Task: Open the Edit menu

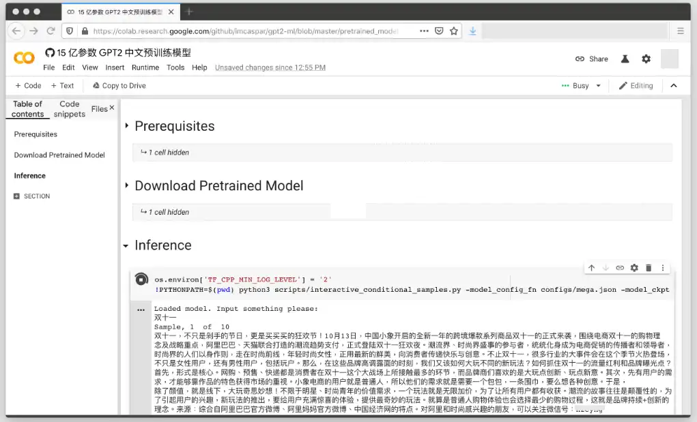Action: pos(68,67)
